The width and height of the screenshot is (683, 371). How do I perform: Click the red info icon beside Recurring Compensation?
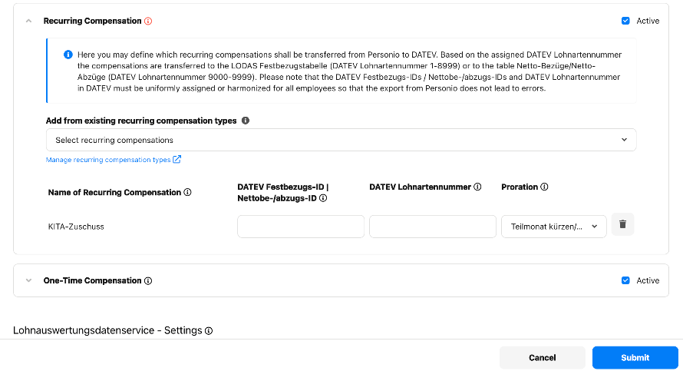(x=148, y=21)
